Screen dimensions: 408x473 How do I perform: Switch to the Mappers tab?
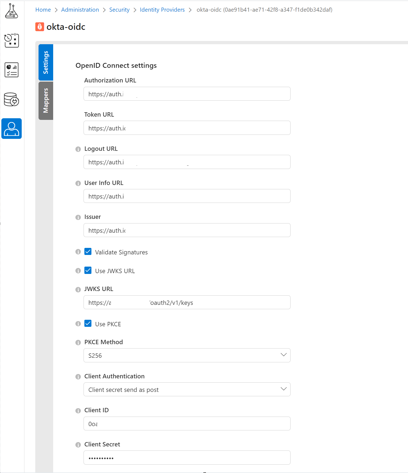[x=46, y=101]
